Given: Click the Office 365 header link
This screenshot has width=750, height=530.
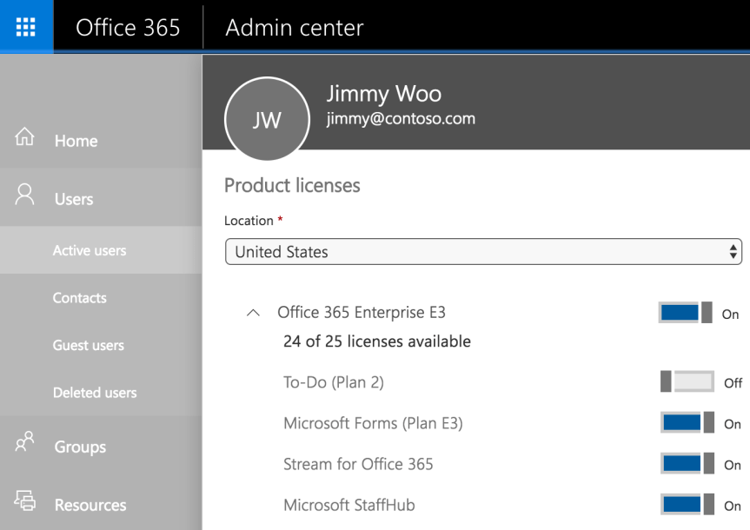Looking at the screenshot, I should [128, 27].
